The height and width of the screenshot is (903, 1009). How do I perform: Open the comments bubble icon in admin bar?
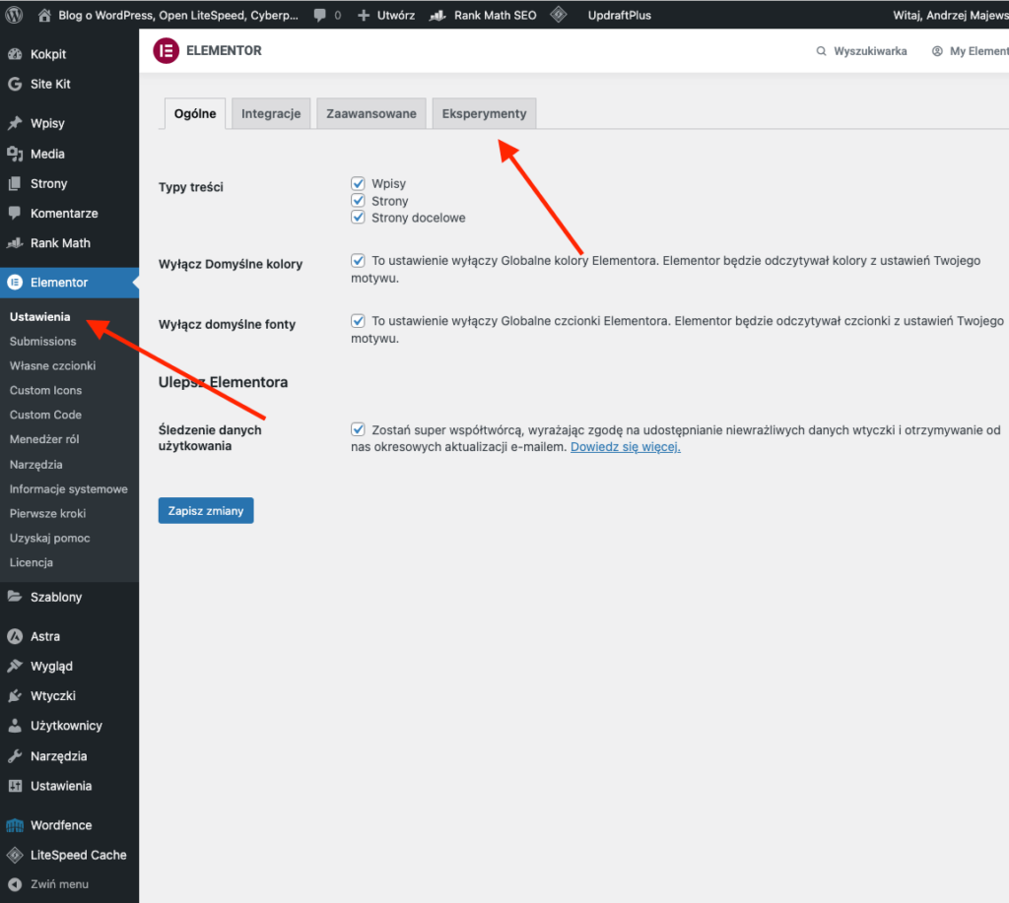click(320, 15)
